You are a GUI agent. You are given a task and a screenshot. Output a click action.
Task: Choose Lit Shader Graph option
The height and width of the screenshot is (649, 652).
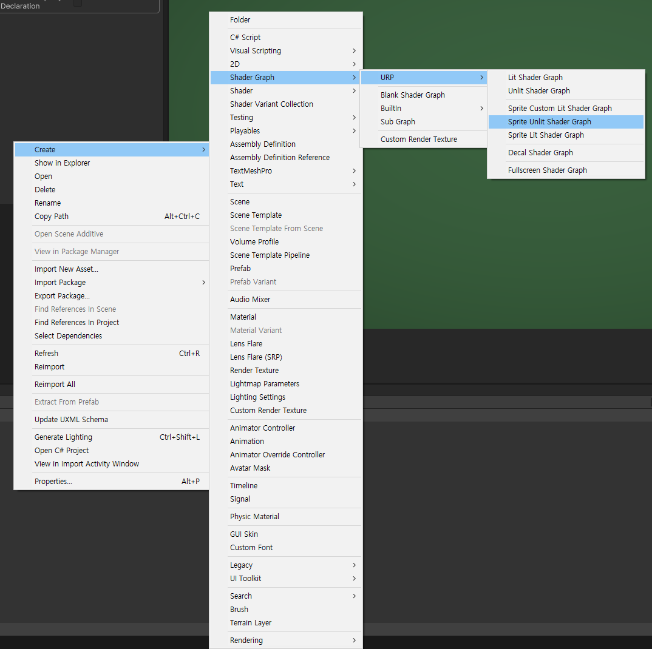(x=566, y=77)
